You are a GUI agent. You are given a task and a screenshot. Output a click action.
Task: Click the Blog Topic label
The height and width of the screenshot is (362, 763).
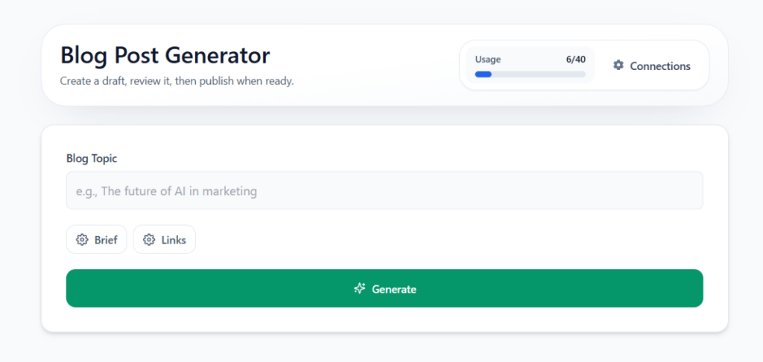pyautogui.click(x=92, y=159)
